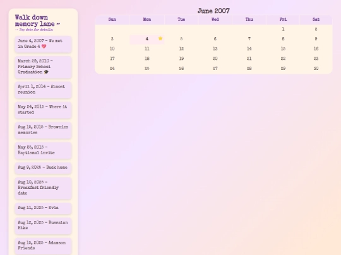Image resolution: width=341 pixels, height=255 pixels.
Task: Select calendar date 16
Action: tap(316, 48)
